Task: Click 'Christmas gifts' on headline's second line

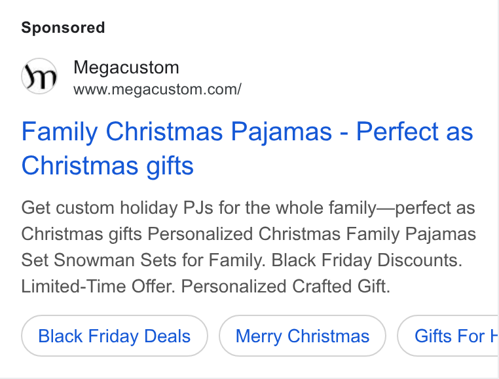Action: pos(107,166)
